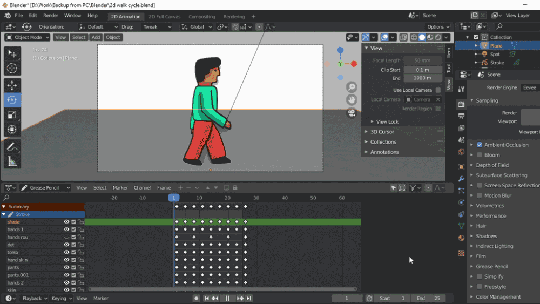Open the Global orientation dropdown
Screen dimensions: 540x304
point(197,27)
